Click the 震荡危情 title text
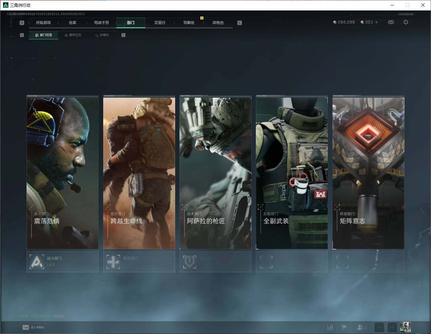This screenshot has width=431, height=334. 47,221
